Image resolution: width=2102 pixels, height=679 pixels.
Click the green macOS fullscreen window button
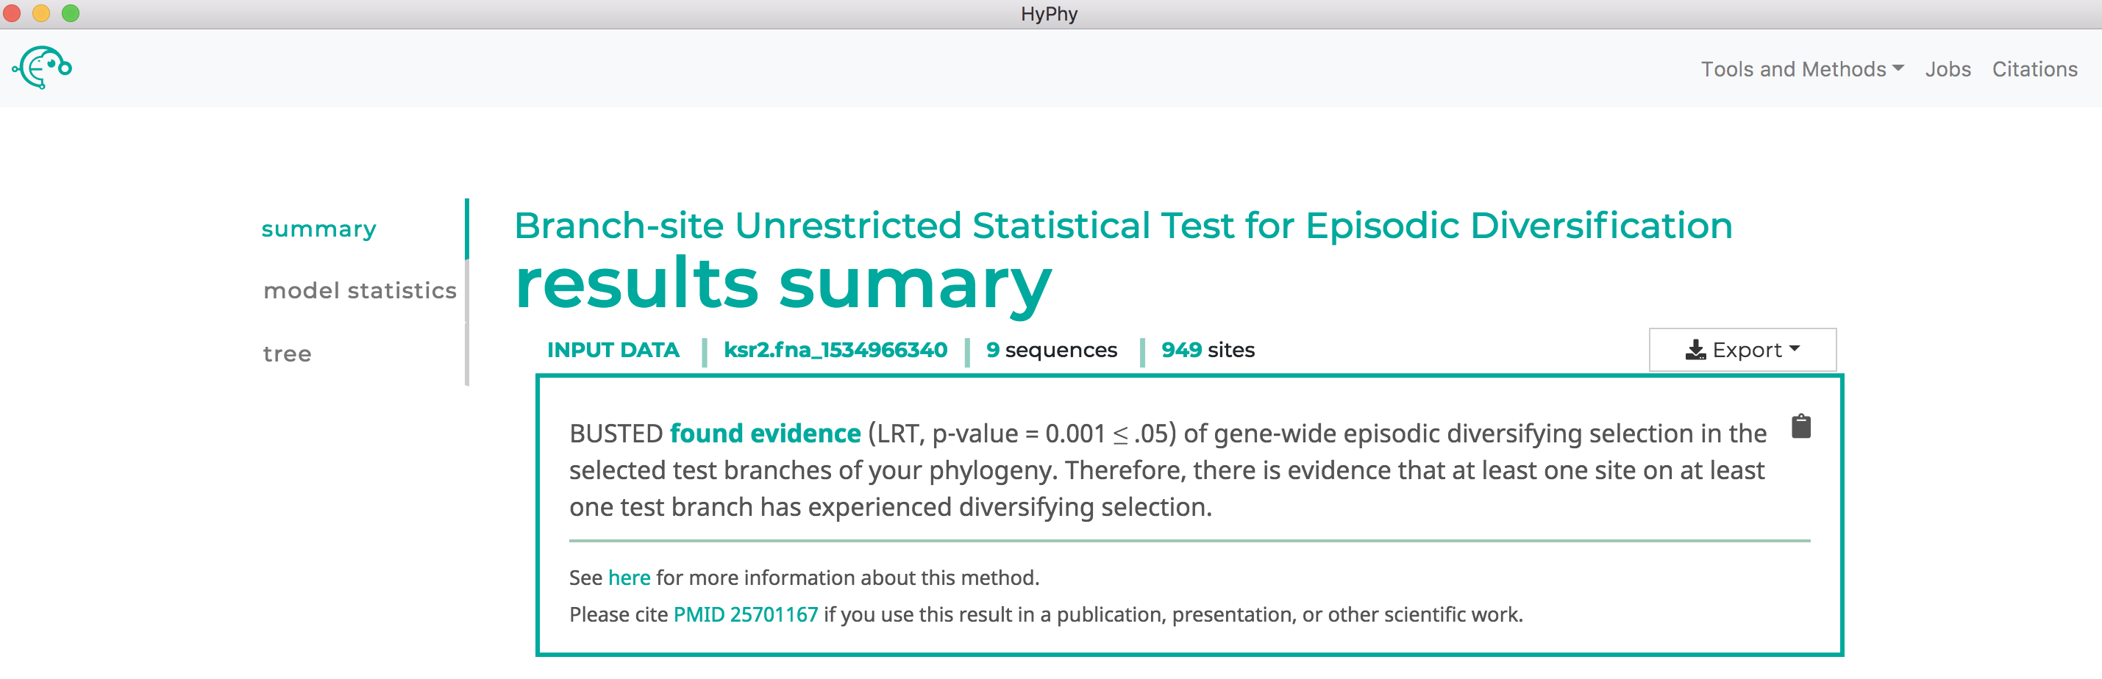[70, 13]
